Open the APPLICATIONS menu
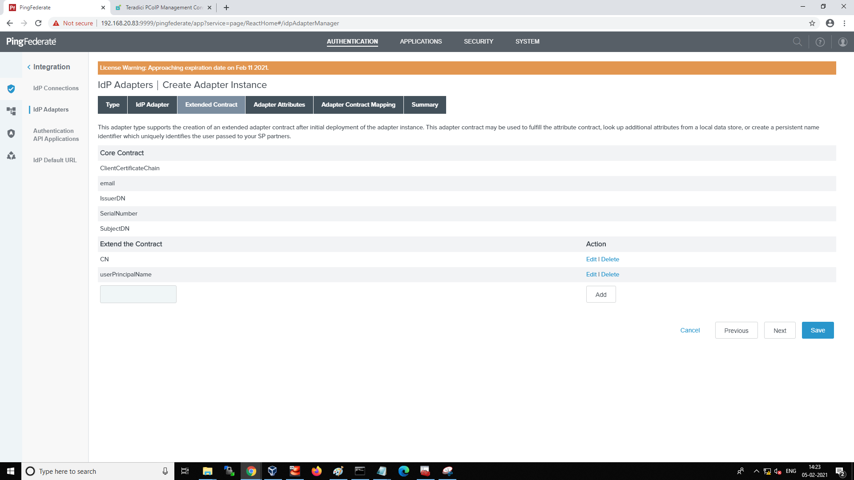This screenshot has height=480, width=854. tap(421, 41)
